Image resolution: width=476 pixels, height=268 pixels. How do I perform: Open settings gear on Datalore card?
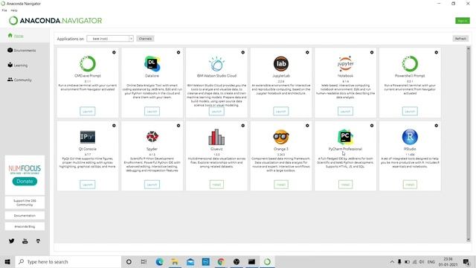[178, 52]
